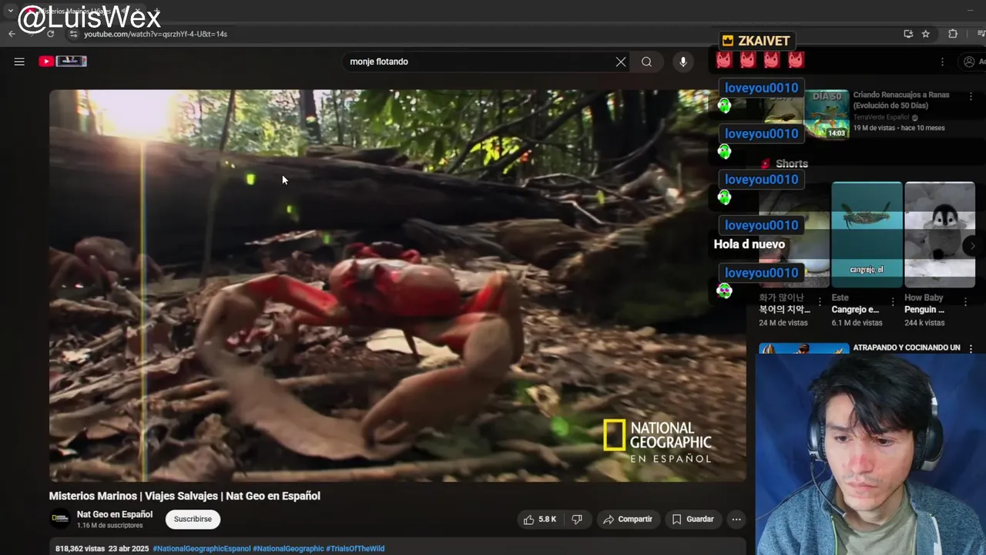Image resolution: width=986 pixels, height=555 pixels.
Task: Open Nat Geo en Español channel name link
Action: point(115,514)
